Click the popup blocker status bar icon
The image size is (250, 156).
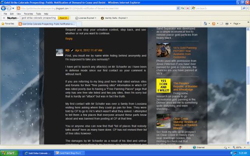180,147
